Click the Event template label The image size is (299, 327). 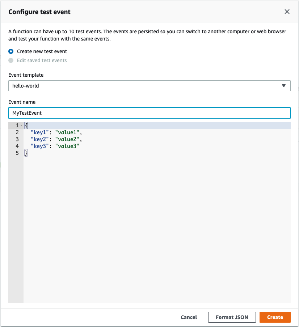(26, 75)
